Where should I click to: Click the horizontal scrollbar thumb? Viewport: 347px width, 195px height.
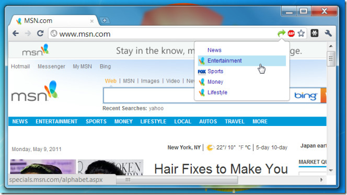[177, 180]
